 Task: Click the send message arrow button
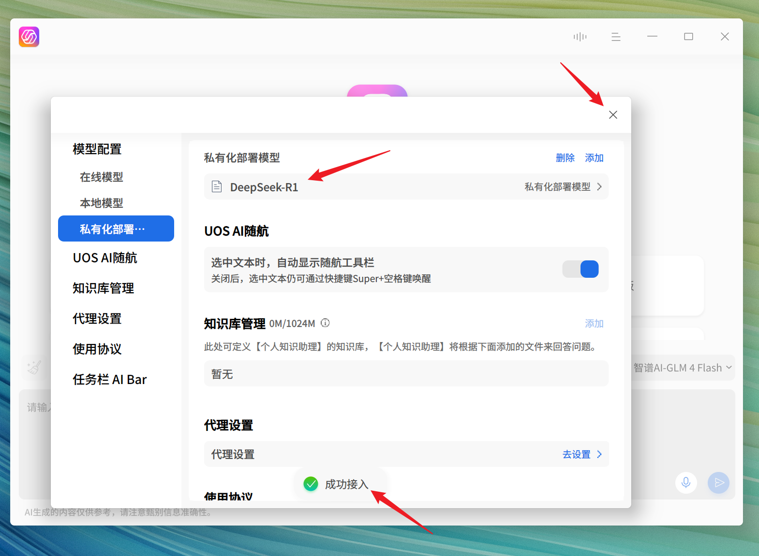[718, 482]
